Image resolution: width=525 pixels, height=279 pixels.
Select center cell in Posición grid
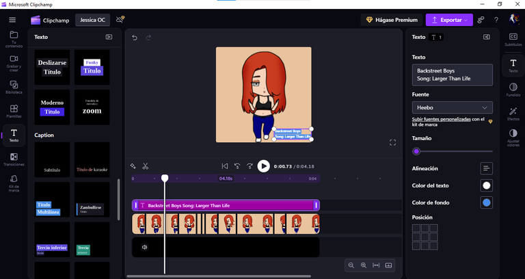425,237
